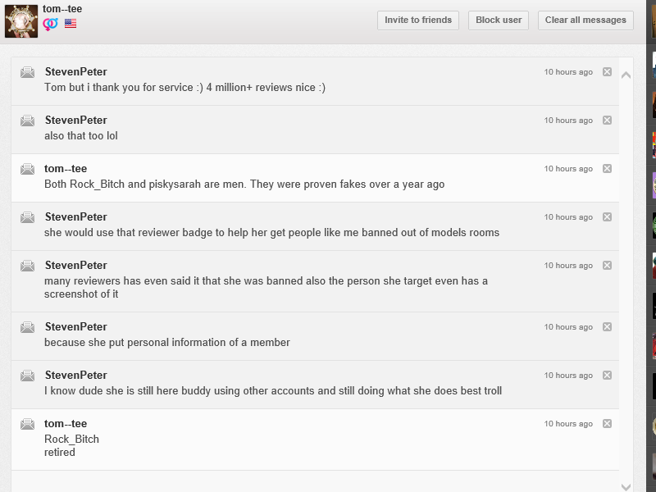Screen dimensions: 656x492
Task: Open tom--tee sender name on 'proven fakes' message
Action: [66, 169]
